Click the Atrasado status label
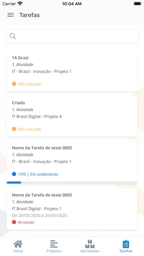The height and width of the screenshot is (256, 144). tap(26, 222)
